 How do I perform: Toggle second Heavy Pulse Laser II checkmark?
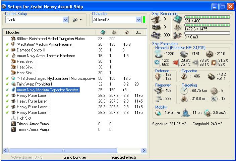point(7,101)
